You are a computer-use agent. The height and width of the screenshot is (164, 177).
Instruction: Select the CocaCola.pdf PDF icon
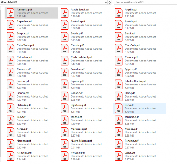(119, 49)
